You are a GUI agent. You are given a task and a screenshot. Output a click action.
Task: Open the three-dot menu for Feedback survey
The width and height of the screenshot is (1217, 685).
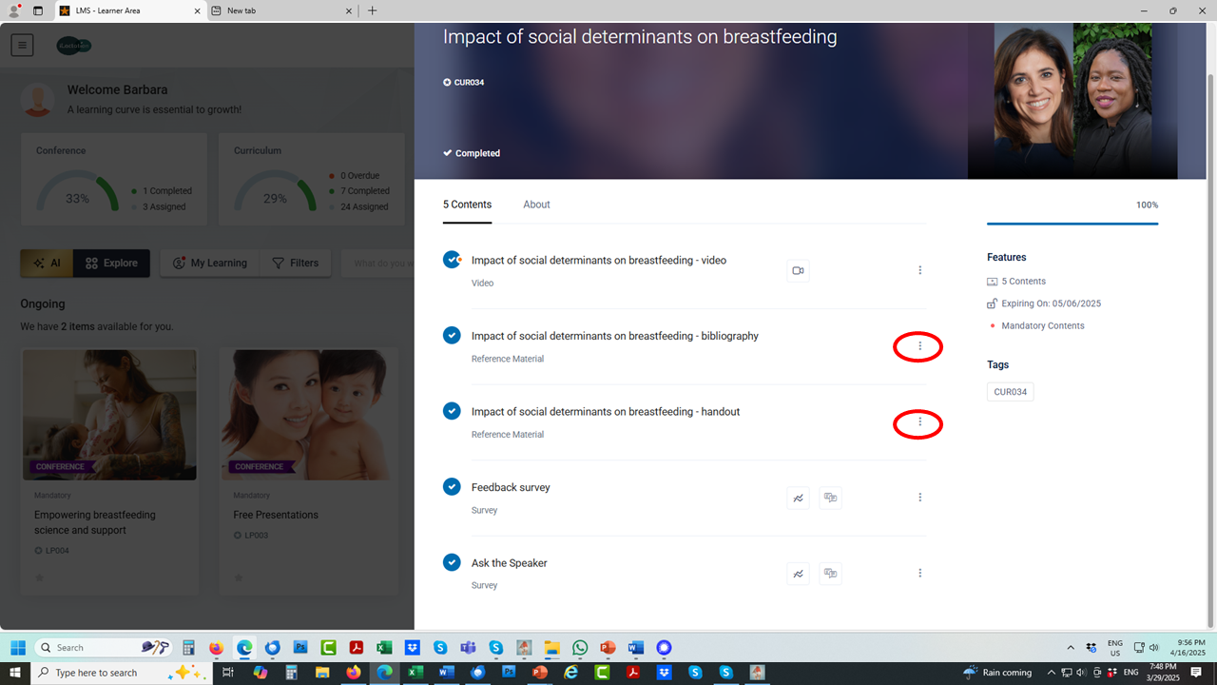[919, 498]
